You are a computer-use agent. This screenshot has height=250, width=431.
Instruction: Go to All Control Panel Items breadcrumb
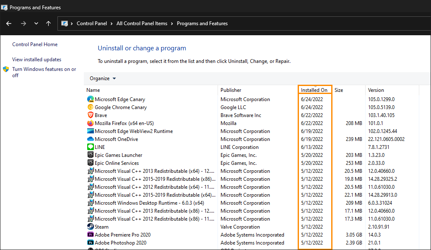point(142,23)
